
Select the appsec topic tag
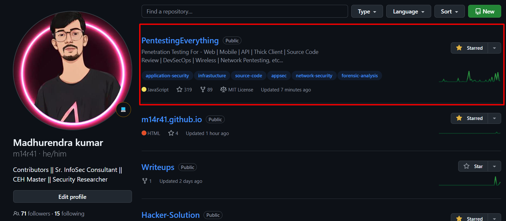[x=279, y=76]
